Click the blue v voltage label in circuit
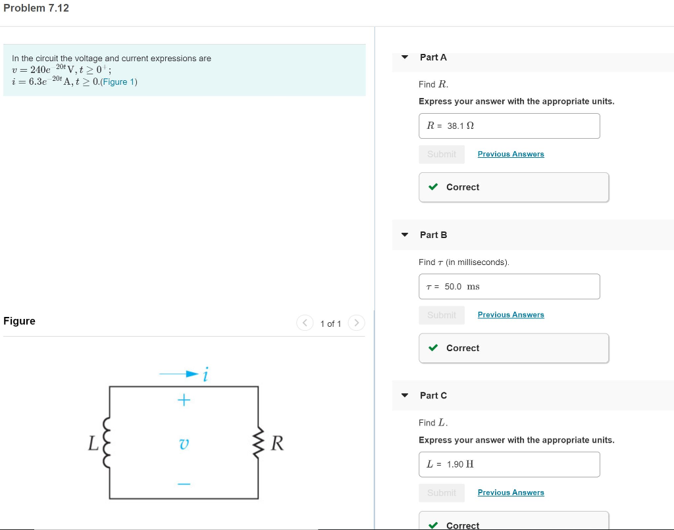674x530 pixels. 184,443
